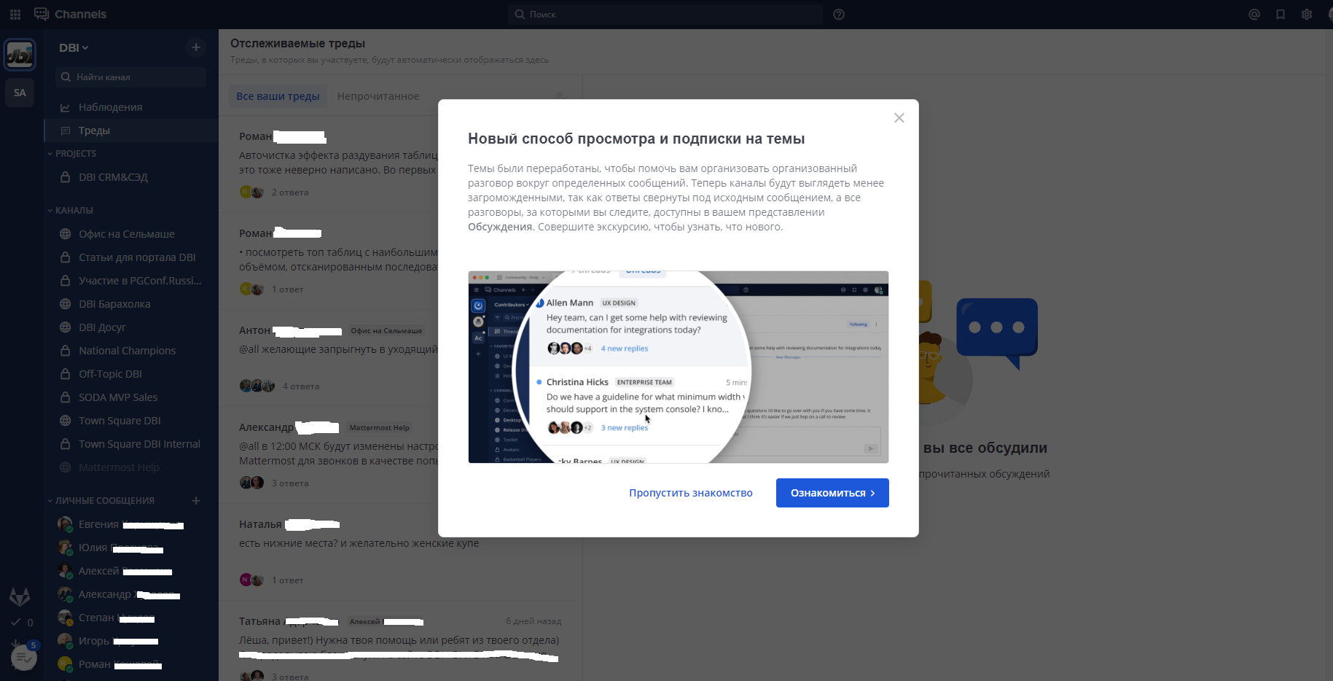Switch to the DBI team icon

coord(20,55)
